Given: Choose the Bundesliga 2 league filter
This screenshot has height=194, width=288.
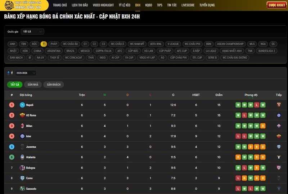Looking at the screenshot, I should click(266, 51).
